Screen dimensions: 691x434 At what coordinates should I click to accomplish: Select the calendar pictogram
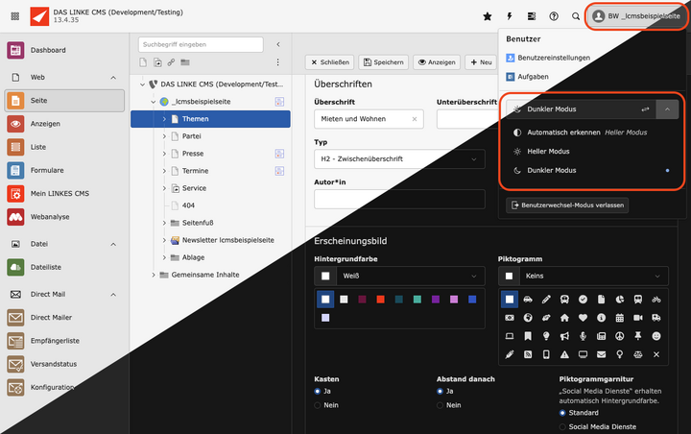coord(620,318)
